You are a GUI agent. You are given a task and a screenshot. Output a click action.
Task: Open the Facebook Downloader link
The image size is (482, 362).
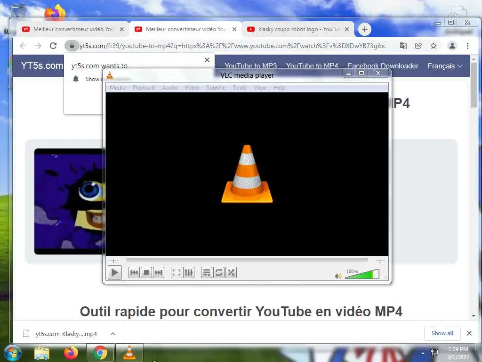pos(383,66)
